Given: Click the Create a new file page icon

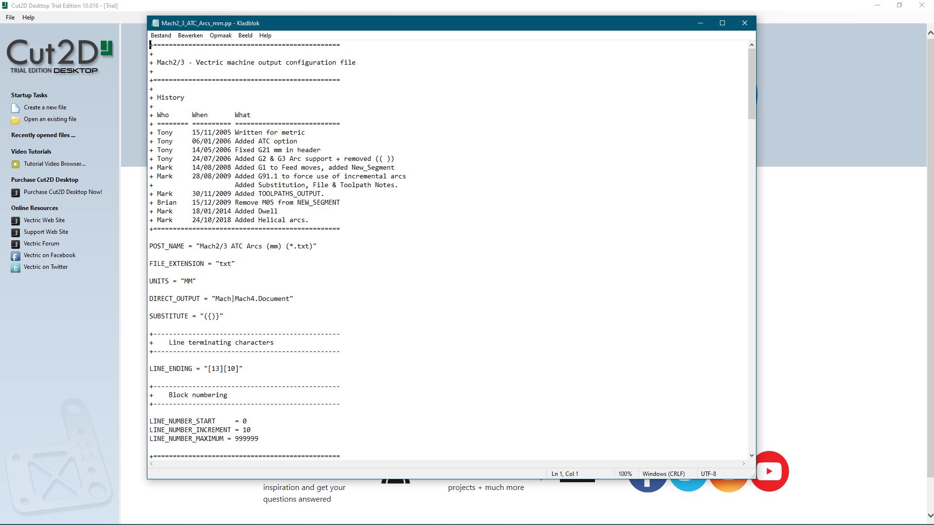Looking at the screenshot, I should 16,108.
